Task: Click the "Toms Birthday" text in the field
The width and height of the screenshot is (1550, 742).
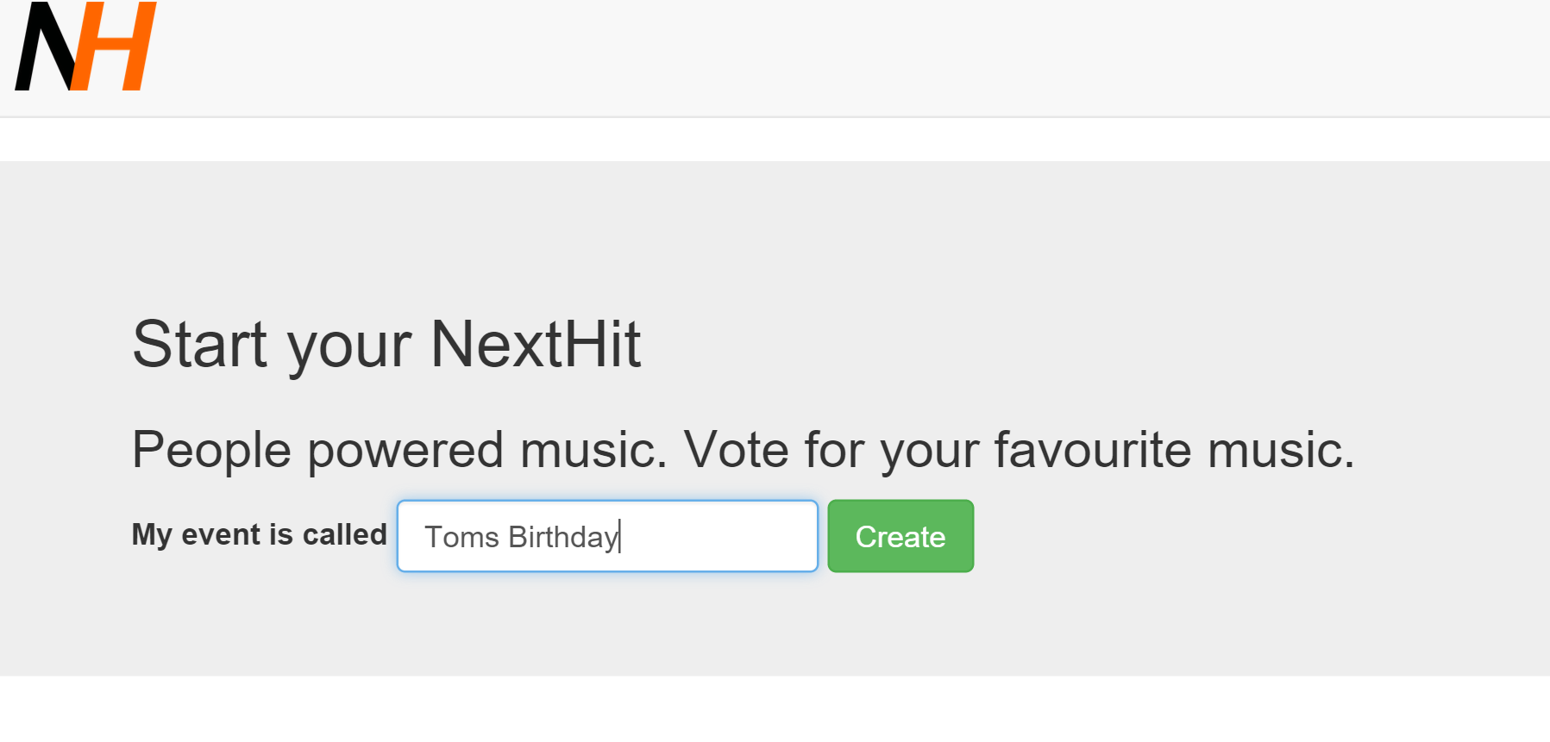Action: click(521, 537)
